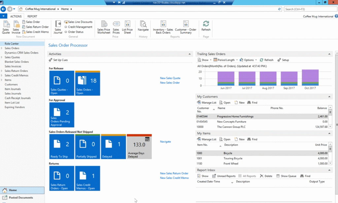Open Show dropdown in Trailing Sales Orders
The image size is (338, 203).
coord(205,60)
